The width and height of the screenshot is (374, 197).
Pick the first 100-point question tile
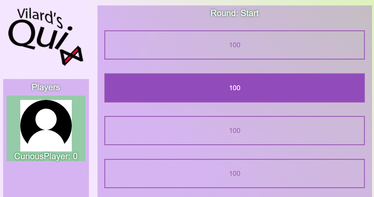point(234,45)
